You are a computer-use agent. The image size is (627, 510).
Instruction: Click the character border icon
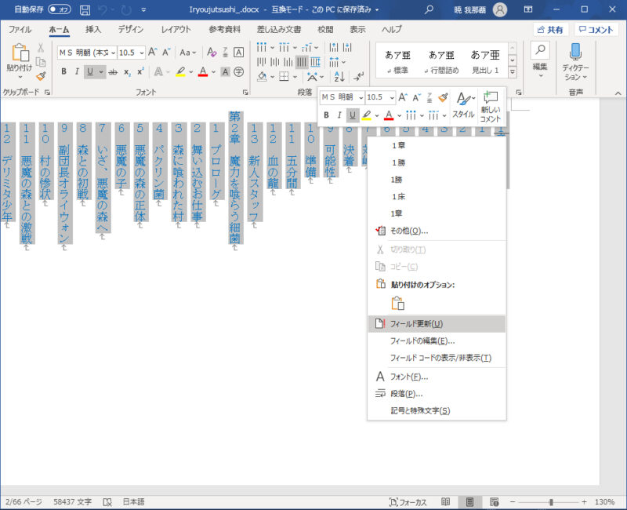[239, 52]
